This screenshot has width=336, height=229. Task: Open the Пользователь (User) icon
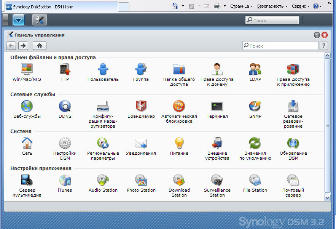click(x=103, y=69)
